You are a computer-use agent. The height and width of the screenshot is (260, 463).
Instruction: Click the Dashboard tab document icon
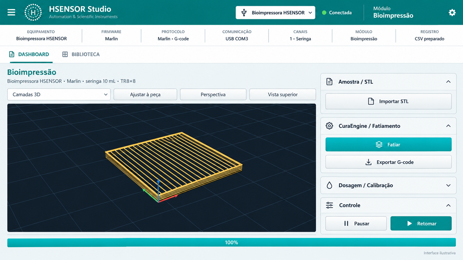click(x=12, y=54)
